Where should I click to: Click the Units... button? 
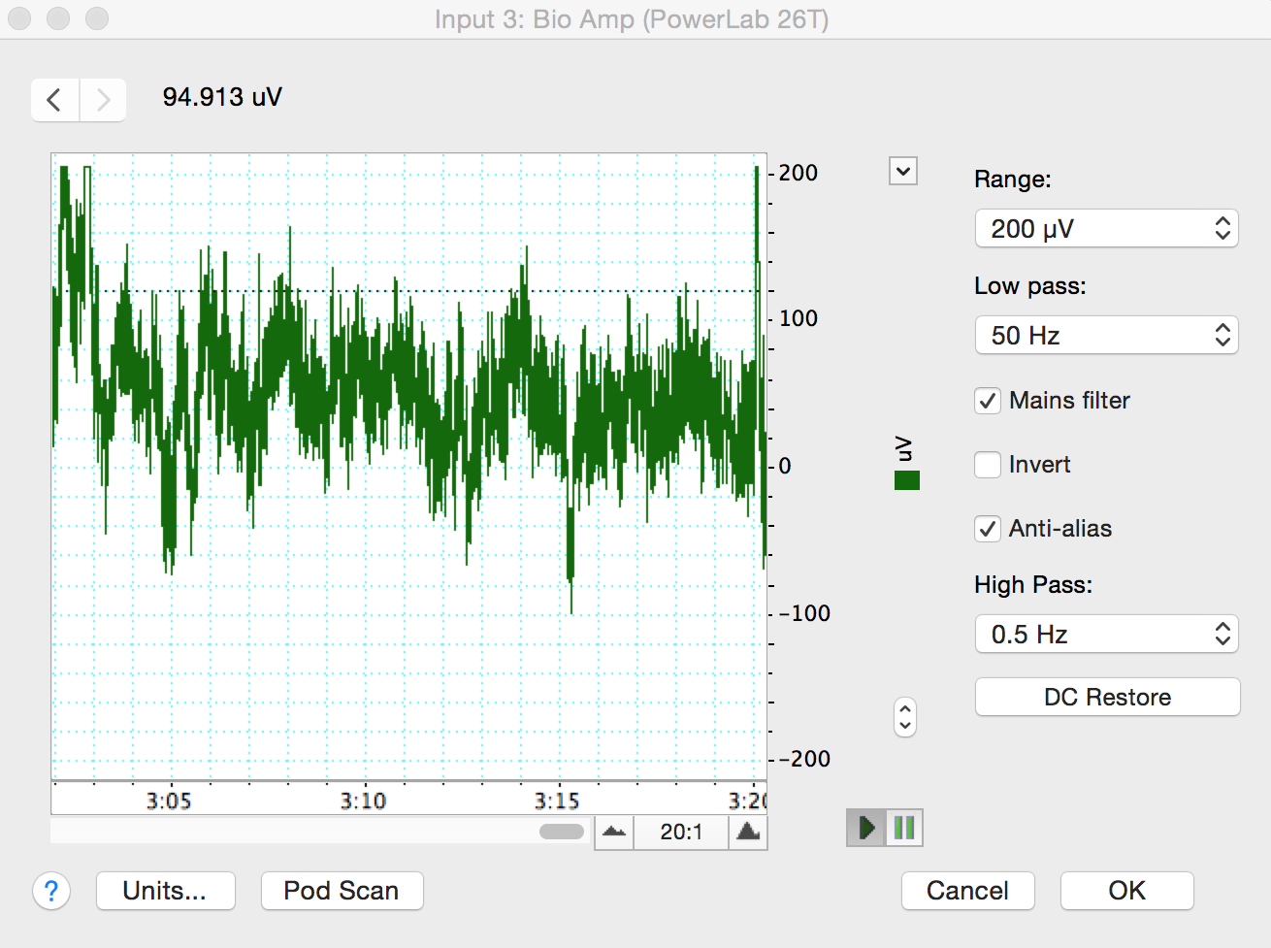(165, 891)
